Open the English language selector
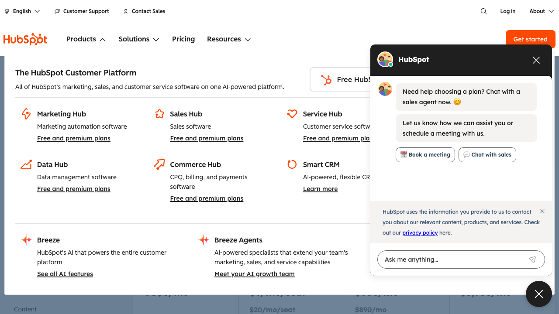The image size is (559, 314). (x=22, y=11)
